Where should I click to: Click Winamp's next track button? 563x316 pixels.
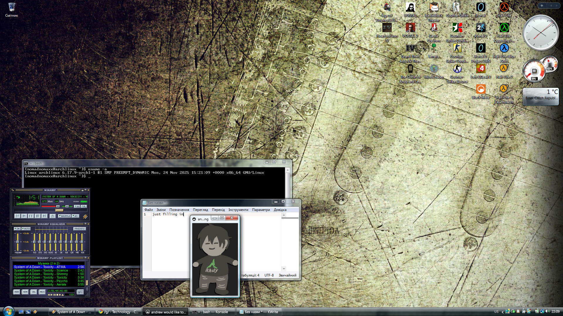(x=44, y=216)
